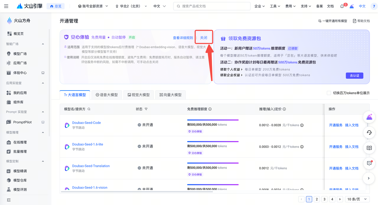Viewport: 378px width, 205px height.
Task: Go to 体验中心 in sidebar
Action: [20, 73]
